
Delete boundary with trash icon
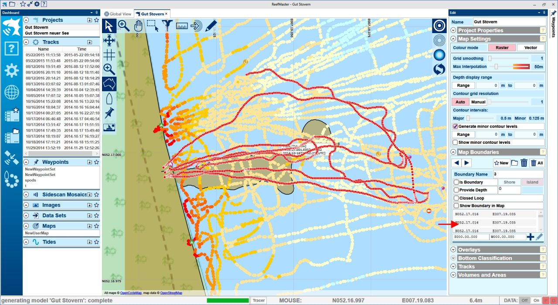pos(524,163)
